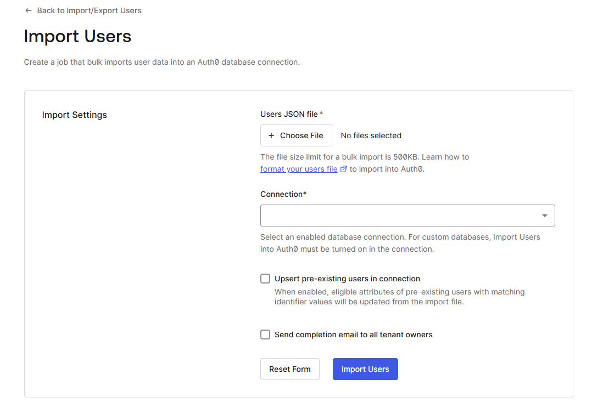Click "Send completion email to all tenant owners" label
The image size is (603, 408).
[x=353, y=335]
